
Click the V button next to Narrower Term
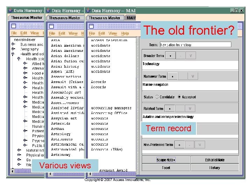(193, 76)
